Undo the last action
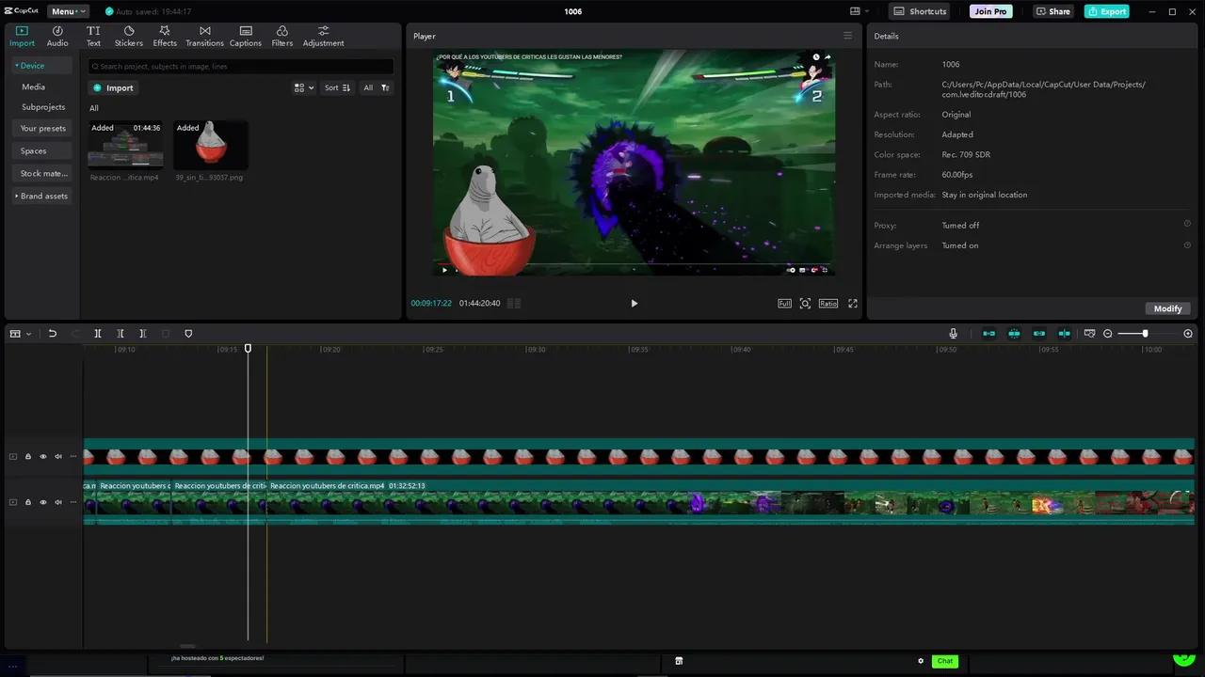This screenshot has height=677, width=1205. click(x=53, y=334)
